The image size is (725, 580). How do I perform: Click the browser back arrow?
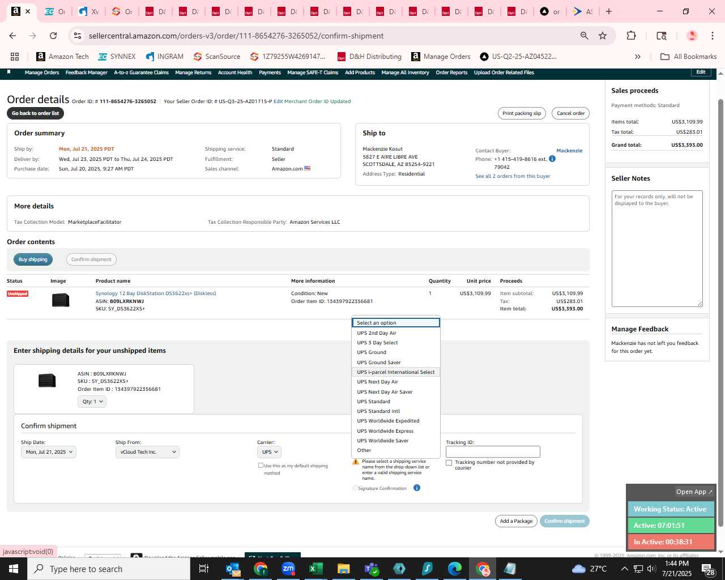[12, 36]
